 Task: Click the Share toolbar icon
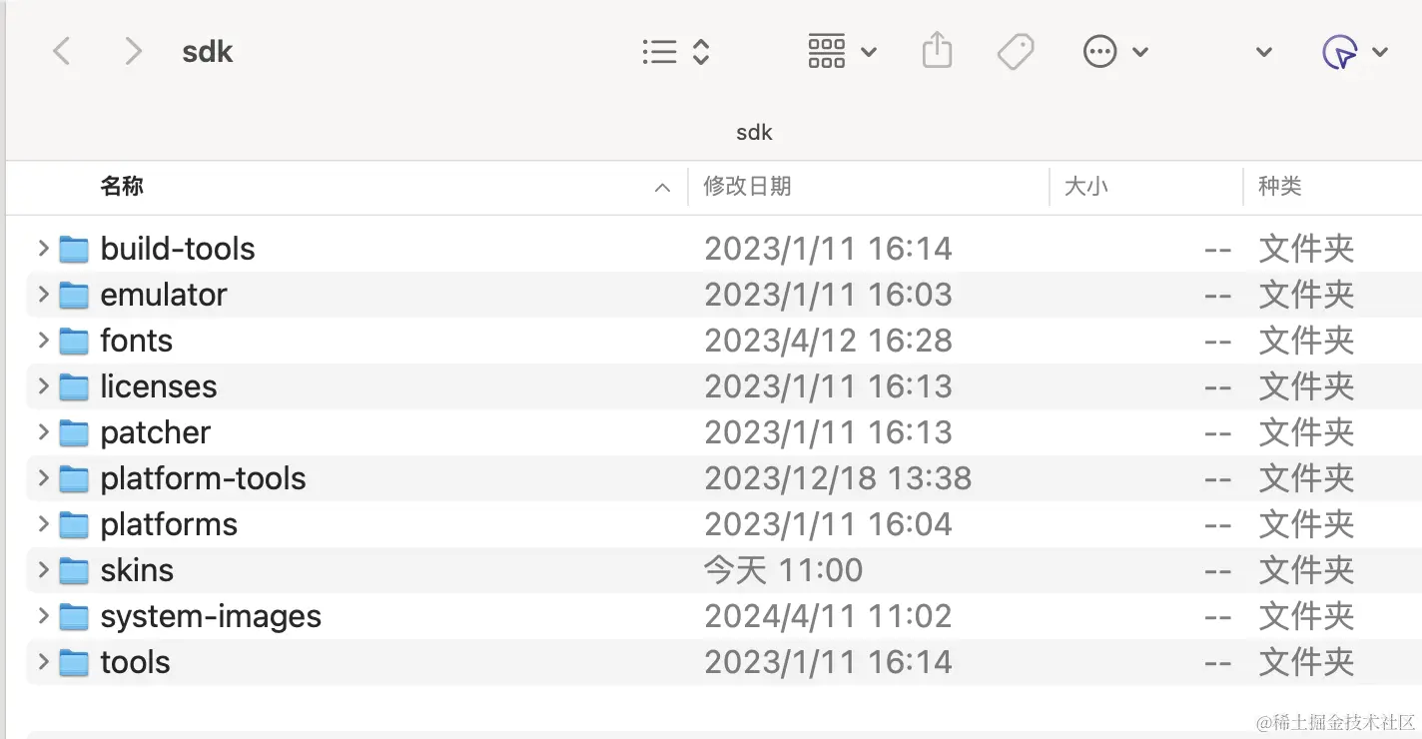(937, 50)
